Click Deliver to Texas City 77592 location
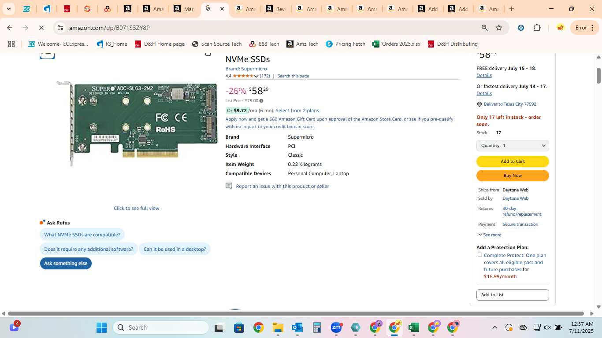This screenshot has width=602, height=338. tap(510, 104)
